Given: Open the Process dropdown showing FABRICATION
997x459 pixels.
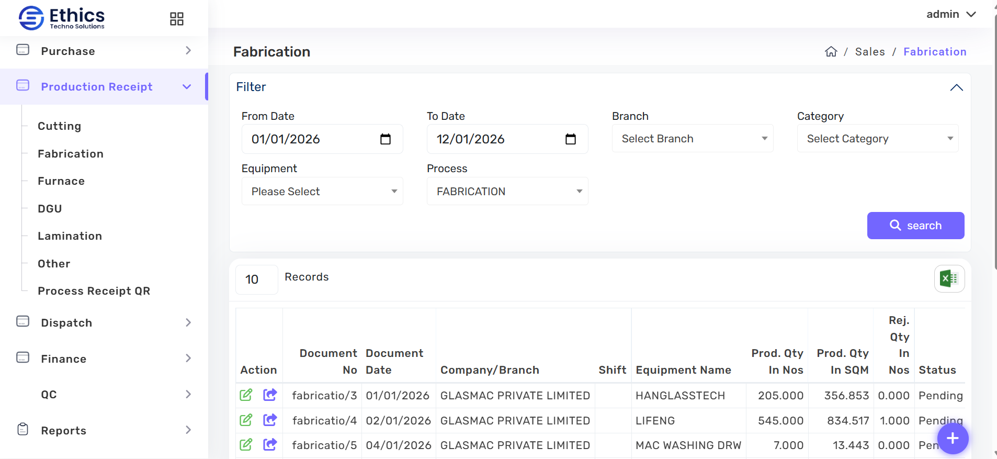Looking at the screenshot, I should 507,192.
